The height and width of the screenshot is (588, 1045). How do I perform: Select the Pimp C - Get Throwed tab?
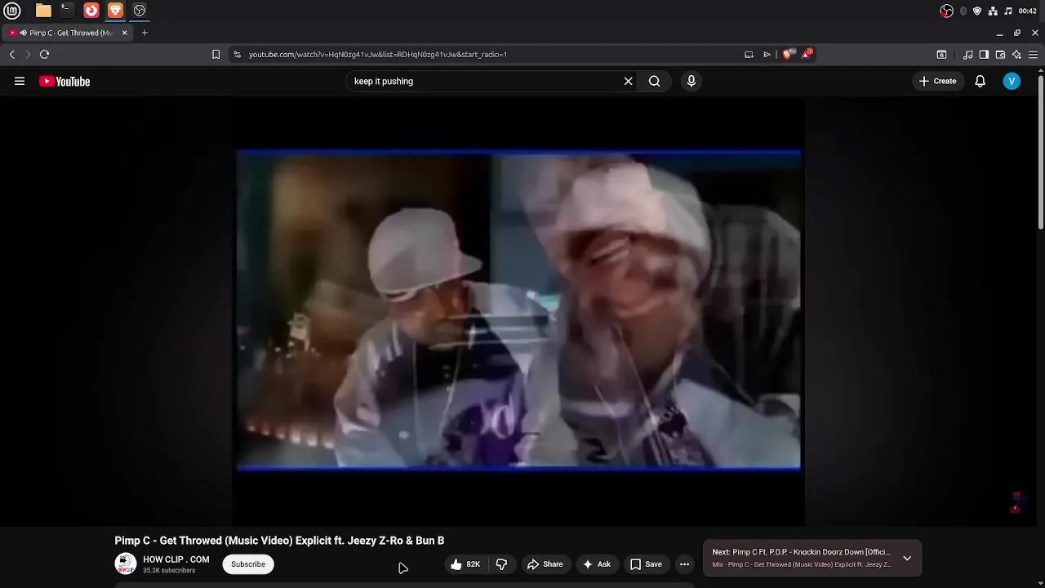coord(69,33)
